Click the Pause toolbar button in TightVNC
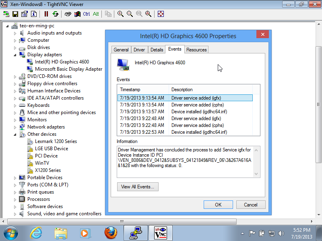The height and width of the screenshot is (241, 322). 46,14
